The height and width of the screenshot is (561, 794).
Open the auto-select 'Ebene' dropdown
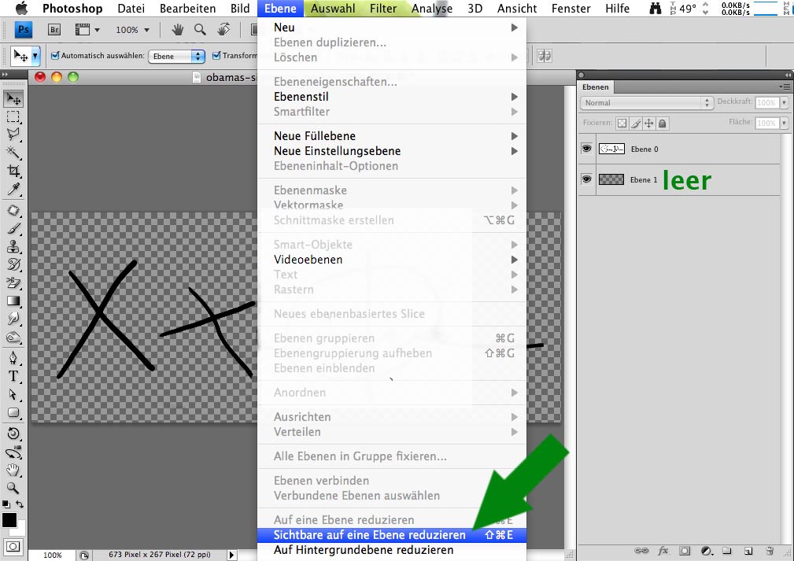tap(176, 56)
